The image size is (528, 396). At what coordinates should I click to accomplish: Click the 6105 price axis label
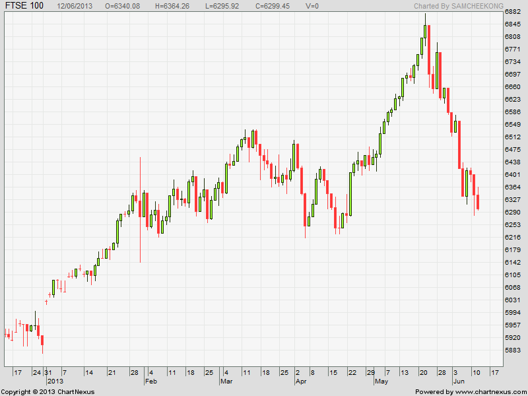[x=513, y=275]
